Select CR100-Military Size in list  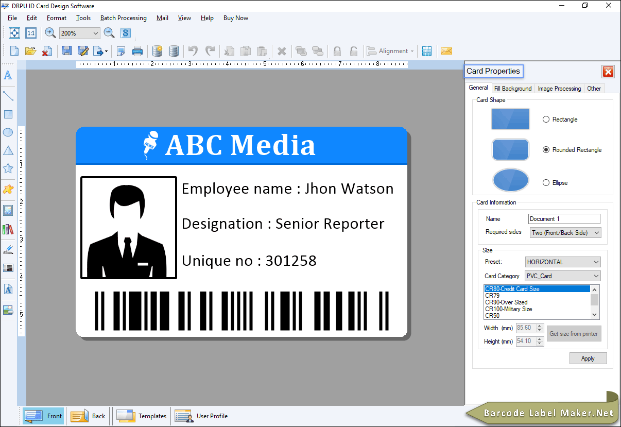(537, 309)
